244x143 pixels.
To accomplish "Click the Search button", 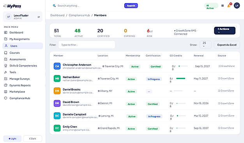I will click(x=131, y=6).
